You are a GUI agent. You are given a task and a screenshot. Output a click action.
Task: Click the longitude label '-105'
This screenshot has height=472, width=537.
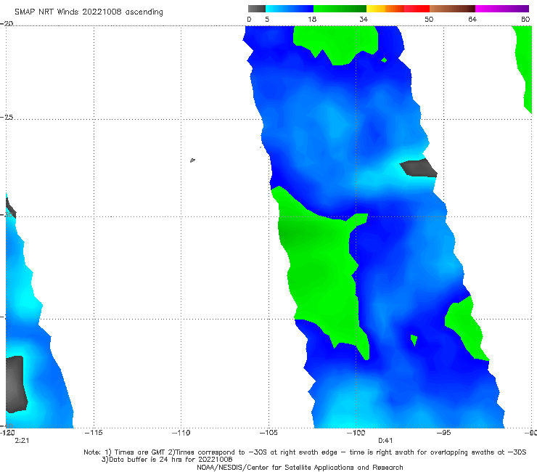(268, 433)
